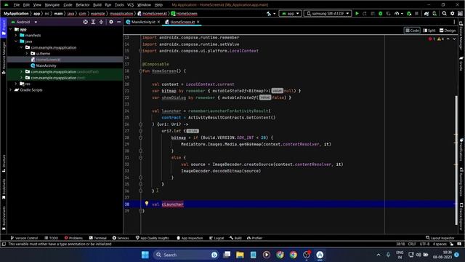This screenshot has width=465, height=262.
Task: Open the Refactor menu
Action: 82,5
